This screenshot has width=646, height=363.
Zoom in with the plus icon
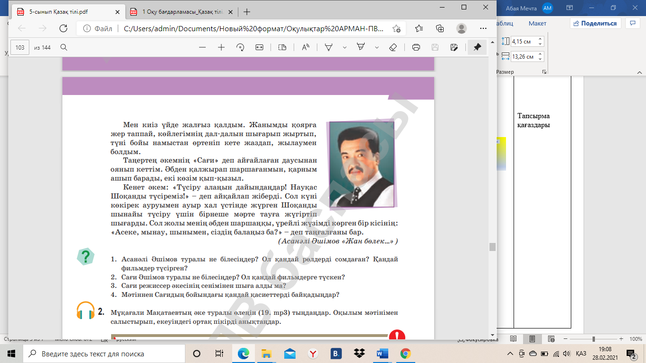click(x=221, y=47)
